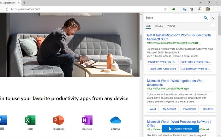Open the OneNote app icon
This screenshot has width=221, height=137.
pyautogui.click(x=87, y=120)
